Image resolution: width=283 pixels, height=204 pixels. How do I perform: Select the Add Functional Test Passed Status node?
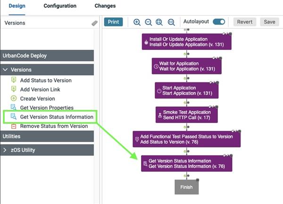point(187,139)
